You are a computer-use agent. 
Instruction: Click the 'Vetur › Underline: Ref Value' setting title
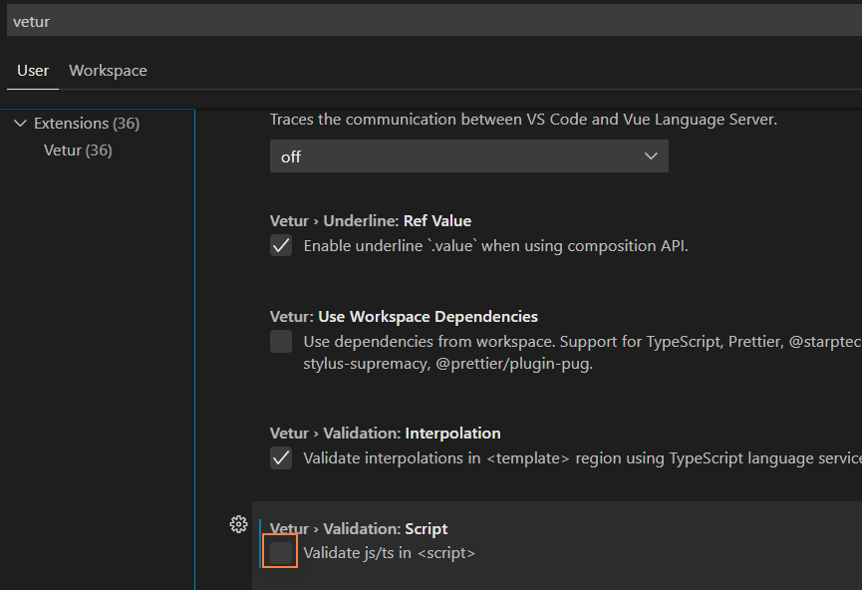(x=370, y=221)
